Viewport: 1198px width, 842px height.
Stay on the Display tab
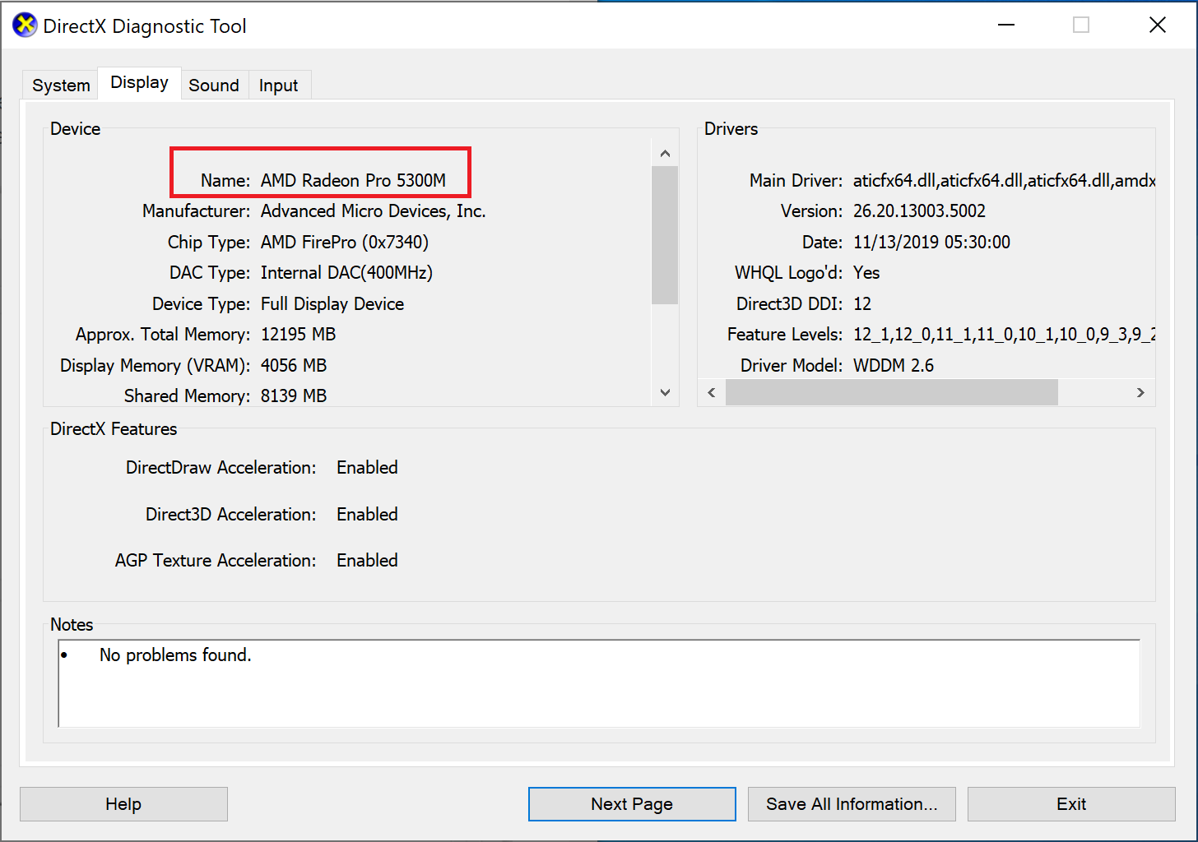(139, 82)
